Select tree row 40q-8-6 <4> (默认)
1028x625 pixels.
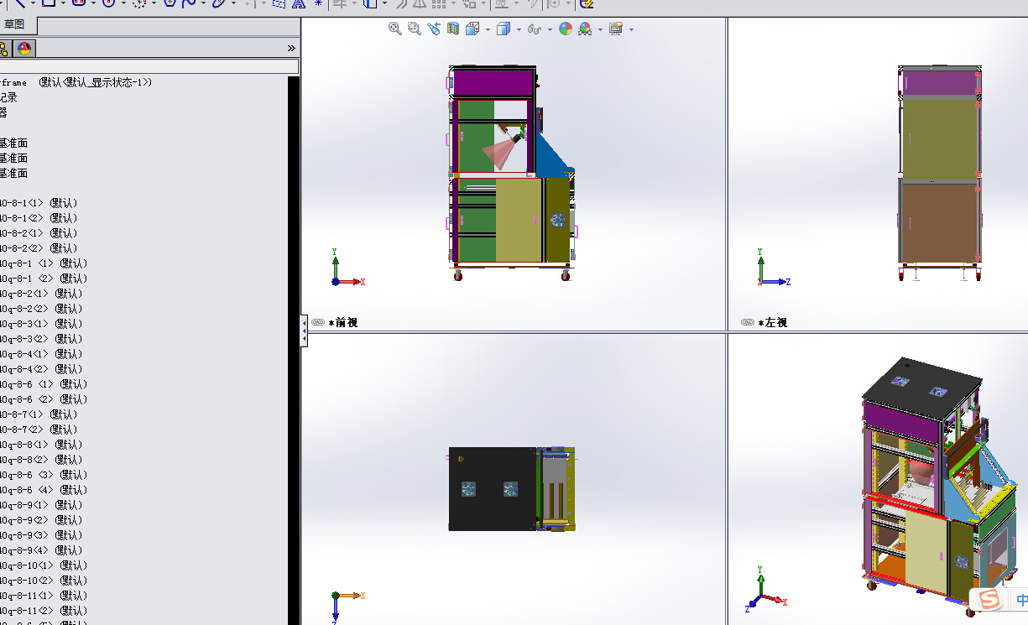(x=43, y=490)
